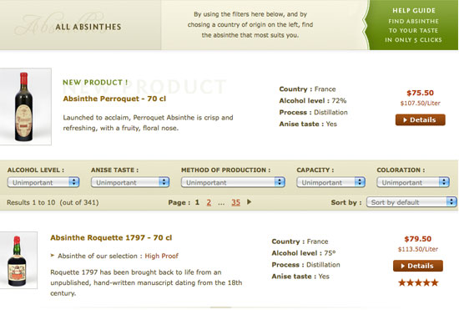Click the current page 1 indicator
This screenshot has width=459, height=310.
point(197,202)
